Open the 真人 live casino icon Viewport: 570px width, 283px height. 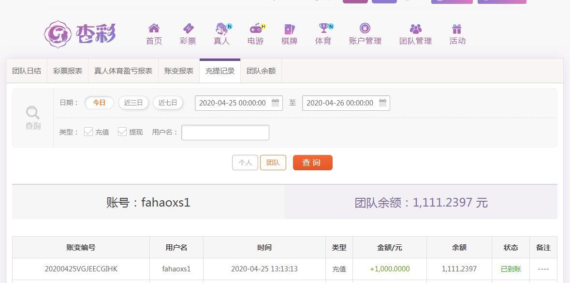coord(221,33)
